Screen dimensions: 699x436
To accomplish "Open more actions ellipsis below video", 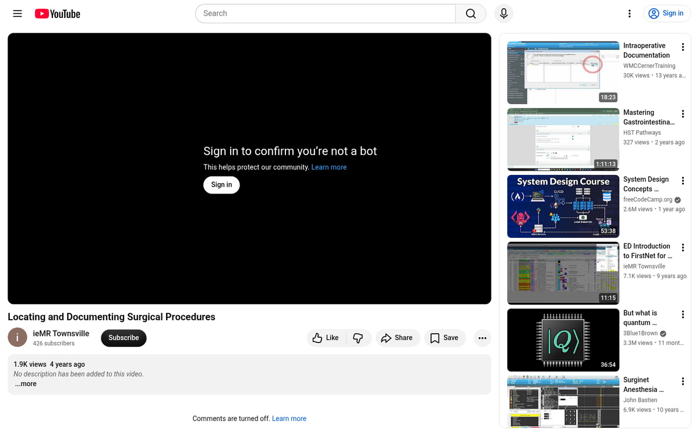I will (x=482, y=338).
